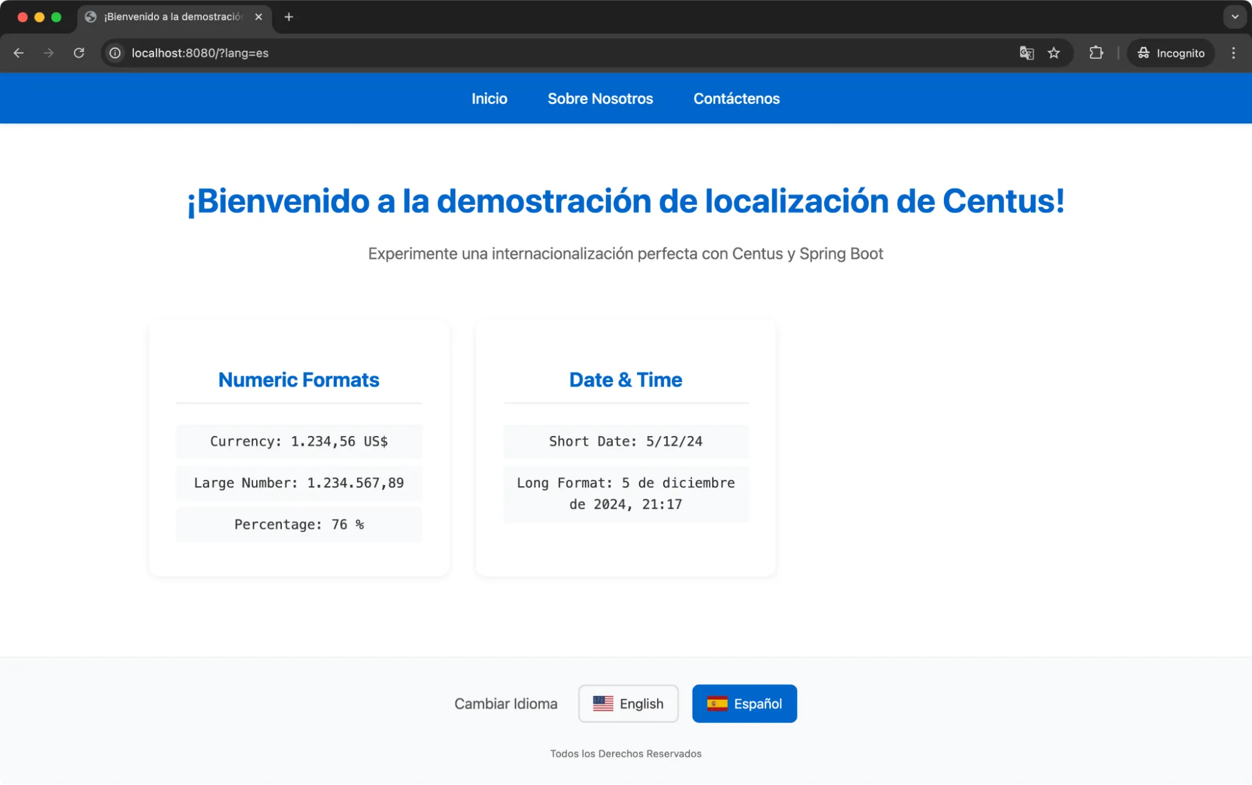Bookmark the page using the star icon
1252x785 pixels.
point(1055,53)
